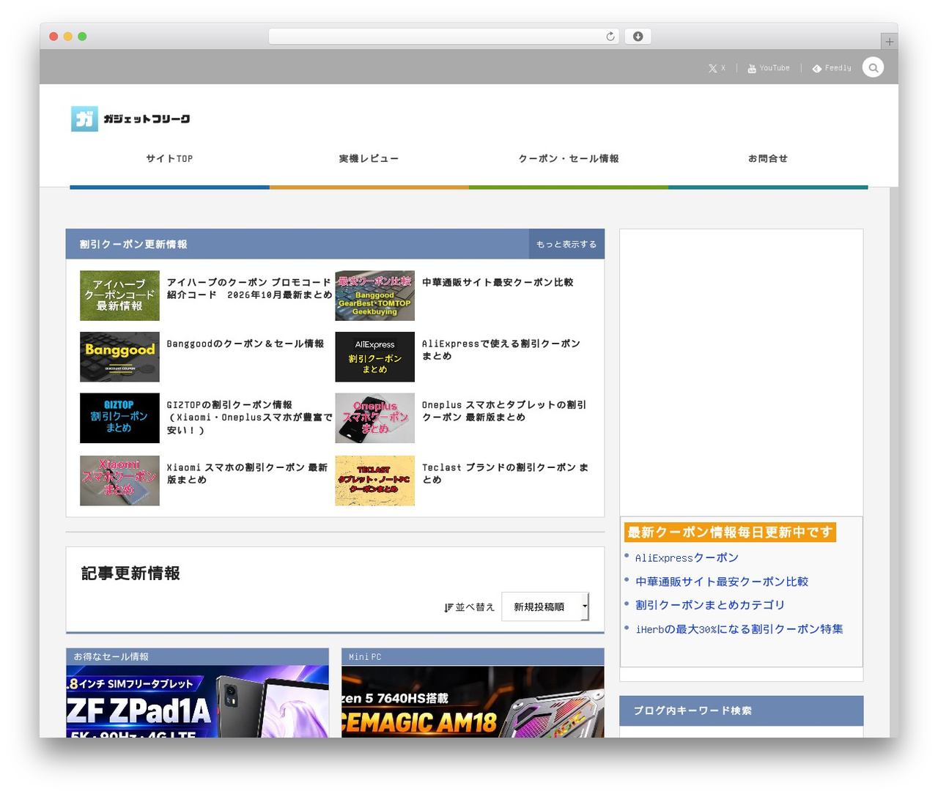
Task: Click the Banggood coupon thumbnail
Action: pos(119,357)
